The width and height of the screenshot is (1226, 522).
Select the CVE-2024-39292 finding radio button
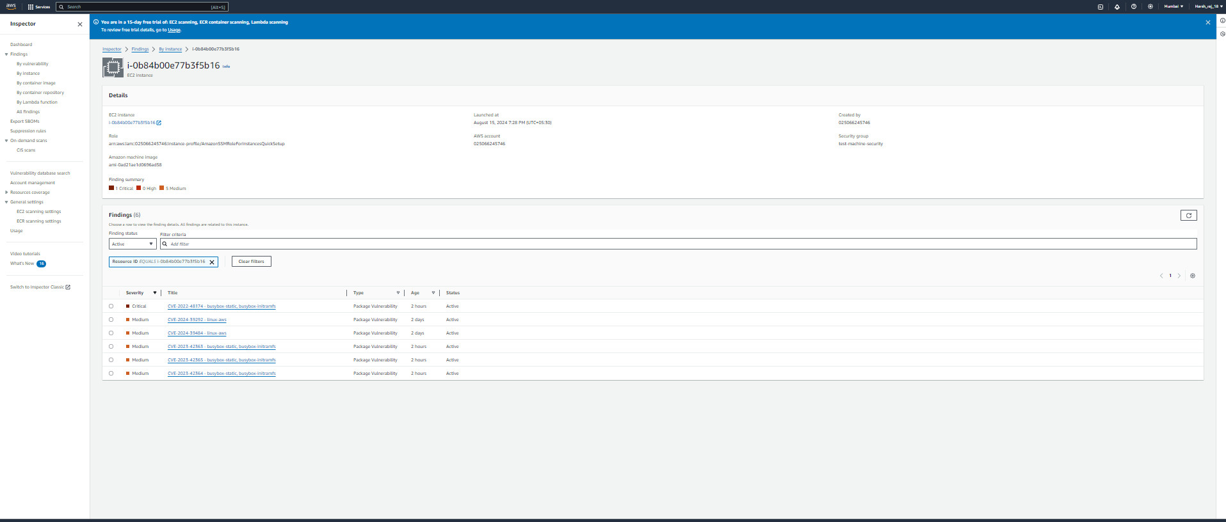[111, 320]
